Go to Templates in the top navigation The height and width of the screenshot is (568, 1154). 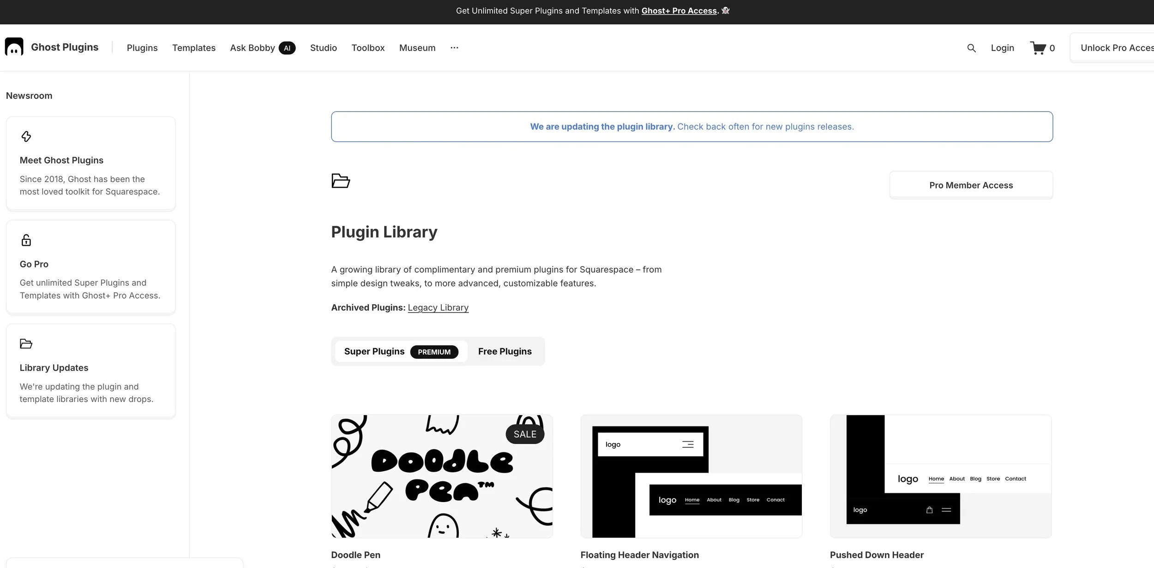click(194, 48)
